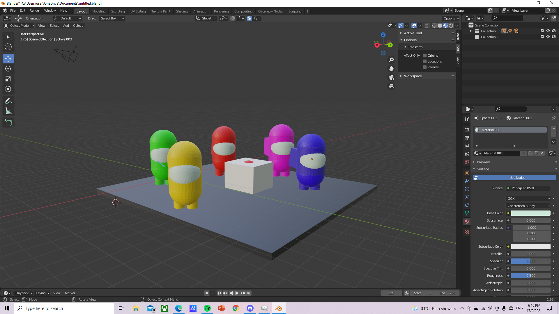Screen dimensions: 559x314
Task: Select the Measure tool
Action: coord(8,111)
